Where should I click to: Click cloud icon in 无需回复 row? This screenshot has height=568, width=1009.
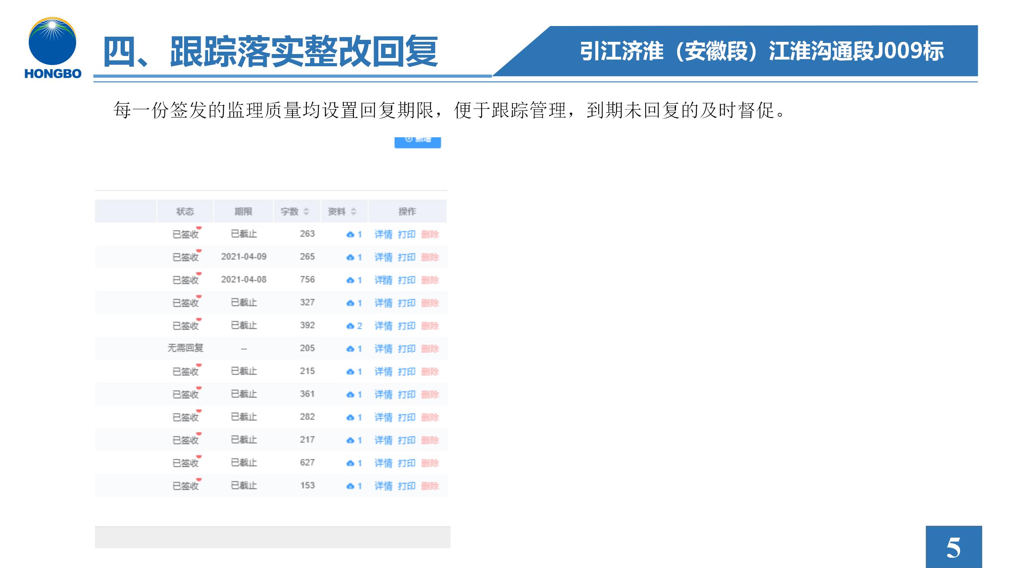350,349
